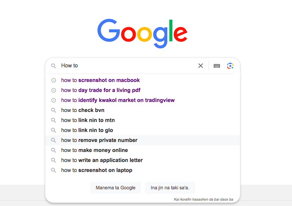Click the clock icon next to 'how to day trade for a living pdf'
Viewport: 292px width, 206px height.
coord(54,90)
